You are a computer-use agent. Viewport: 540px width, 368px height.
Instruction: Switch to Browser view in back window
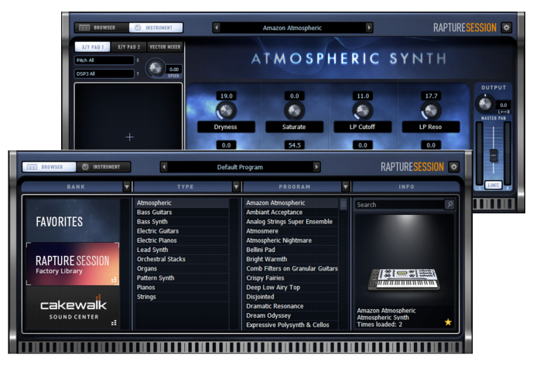tap(101, 28)
